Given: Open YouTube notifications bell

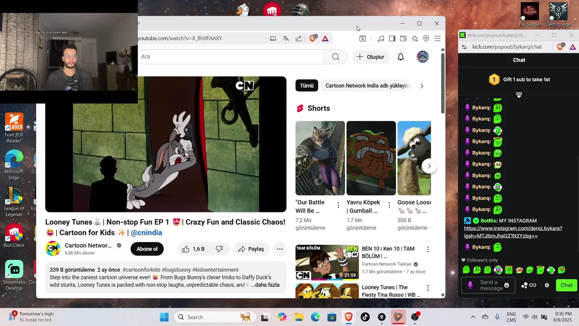Looking at the screenshot, I should 401,57.
